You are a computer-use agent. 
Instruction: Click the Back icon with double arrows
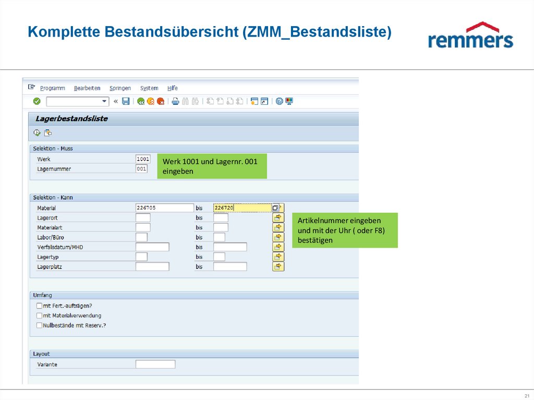[x=141, y=101]
